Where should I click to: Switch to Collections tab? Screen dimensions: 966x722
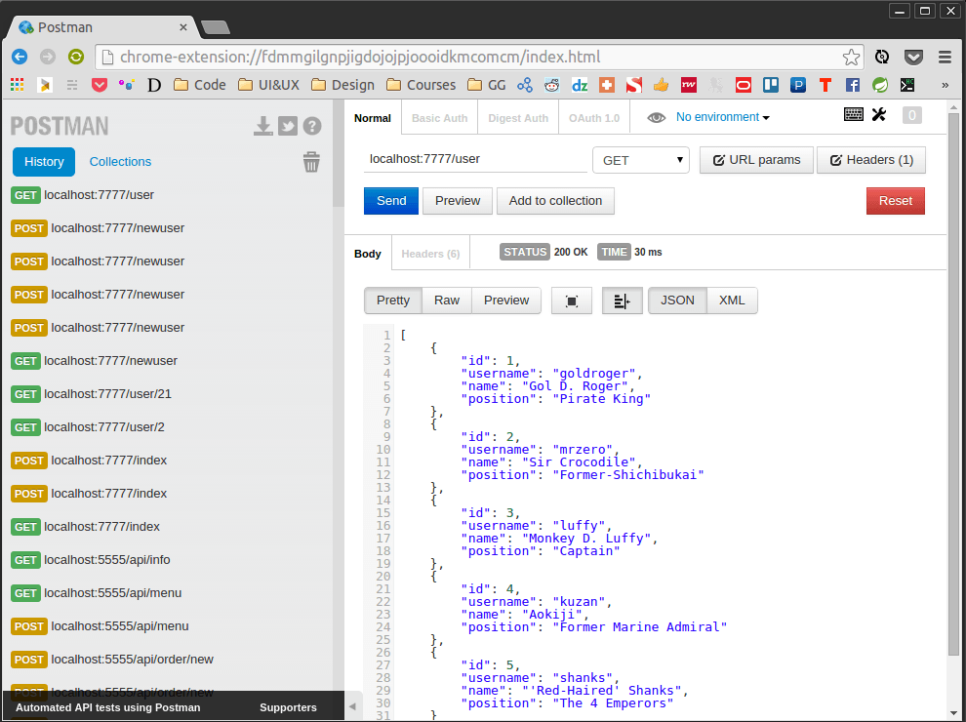(120, 161)
